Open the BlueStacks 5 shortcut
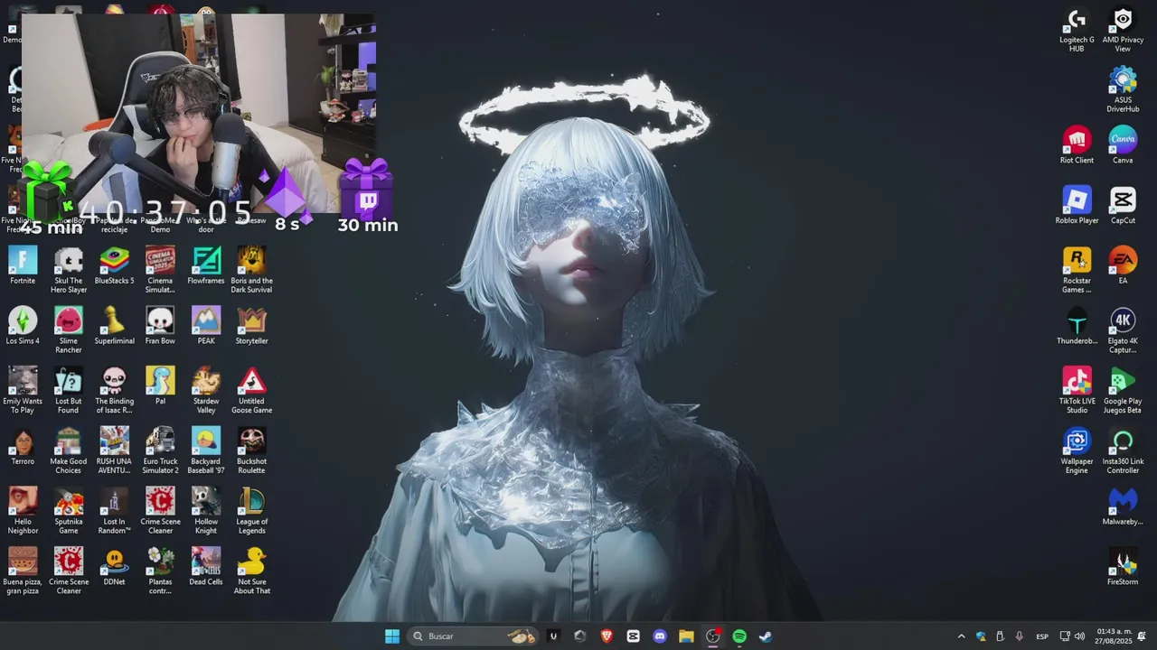 (114, 265)
